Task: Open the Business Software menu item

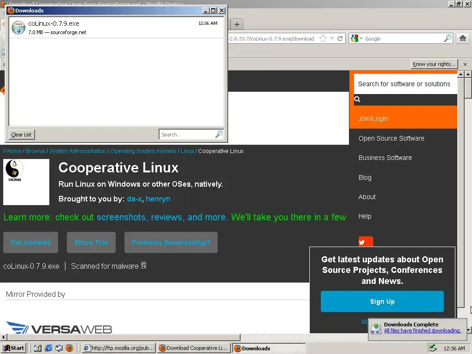Action: pyautogui.click(x=385, y=158)
